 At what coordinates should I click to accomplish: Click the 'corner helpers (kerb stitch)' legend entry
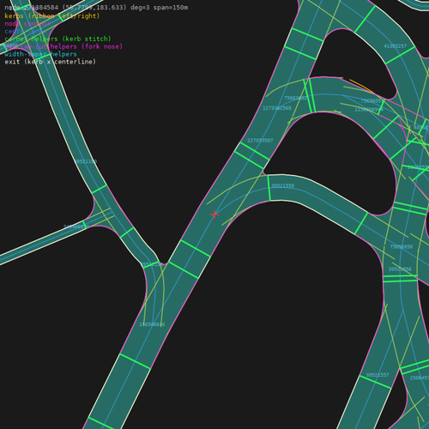pyautogui.click(x=57, y=39)
